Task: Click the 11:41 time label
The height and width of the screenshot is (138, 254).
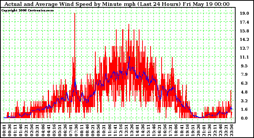Action: (x=115, y=130)
